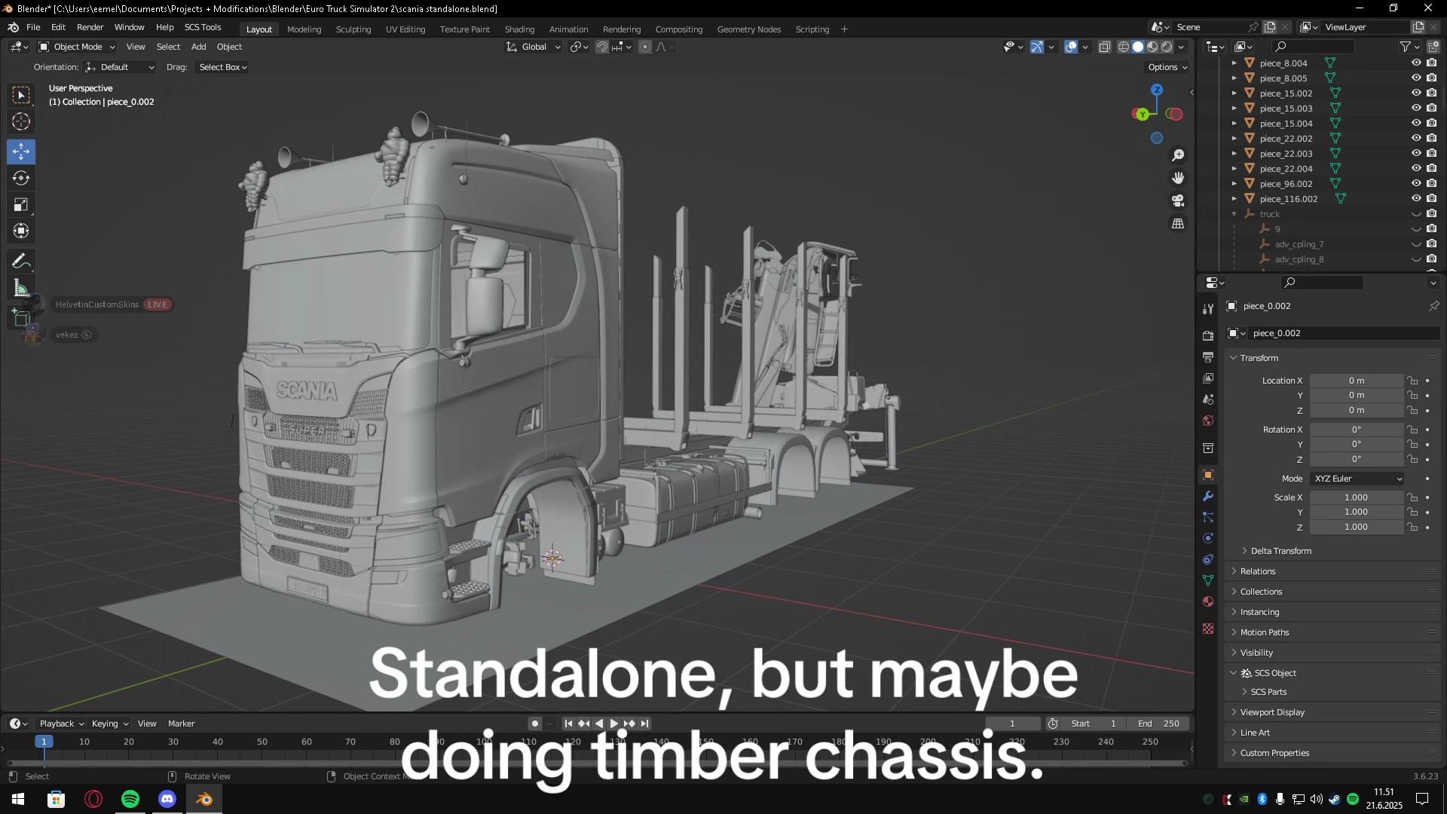Activate the Rotate tool
The height and width of the screenshot is (814, 1447).
(21, 178)
